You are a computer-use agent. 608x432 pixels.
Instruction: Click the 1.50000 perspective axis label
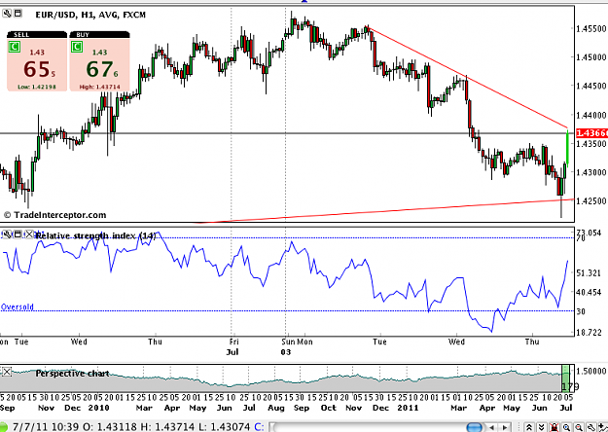pyautogui.click(x=591, y=371)
